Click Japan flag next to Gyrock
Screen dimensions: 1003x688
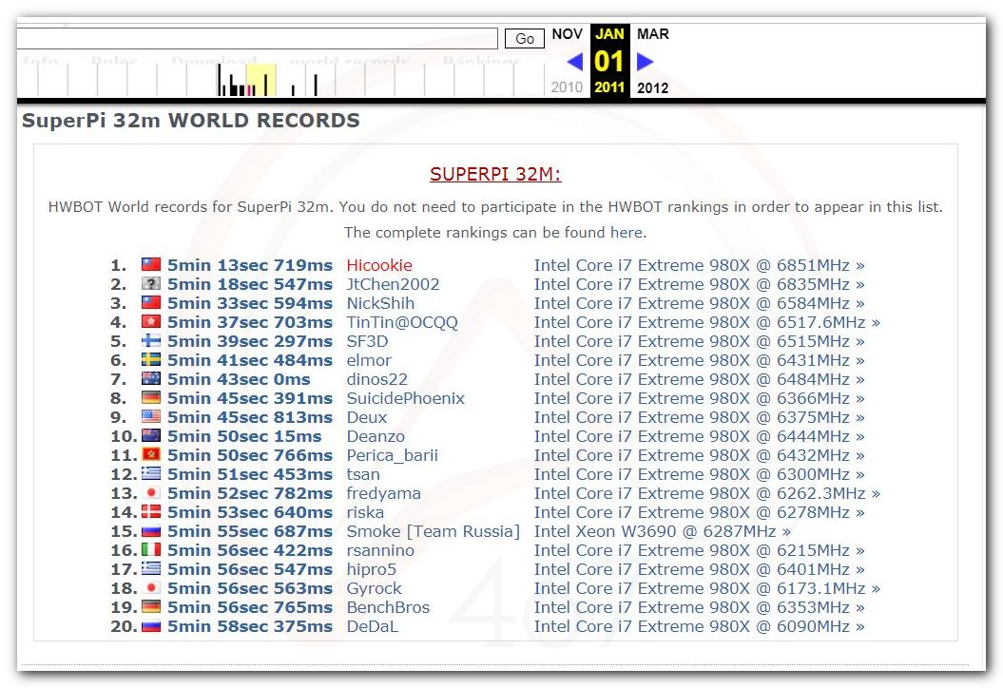[151, 587]
